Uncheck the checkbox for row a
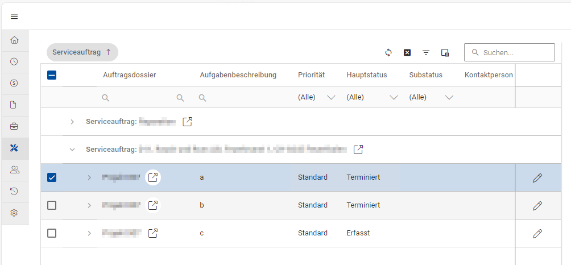571x265 pixels. tap(52, 177)
